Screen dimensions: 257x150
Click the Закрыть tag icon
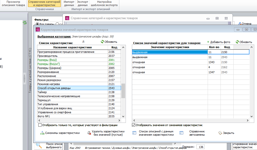pyautogui.click(x=220, y=133)
